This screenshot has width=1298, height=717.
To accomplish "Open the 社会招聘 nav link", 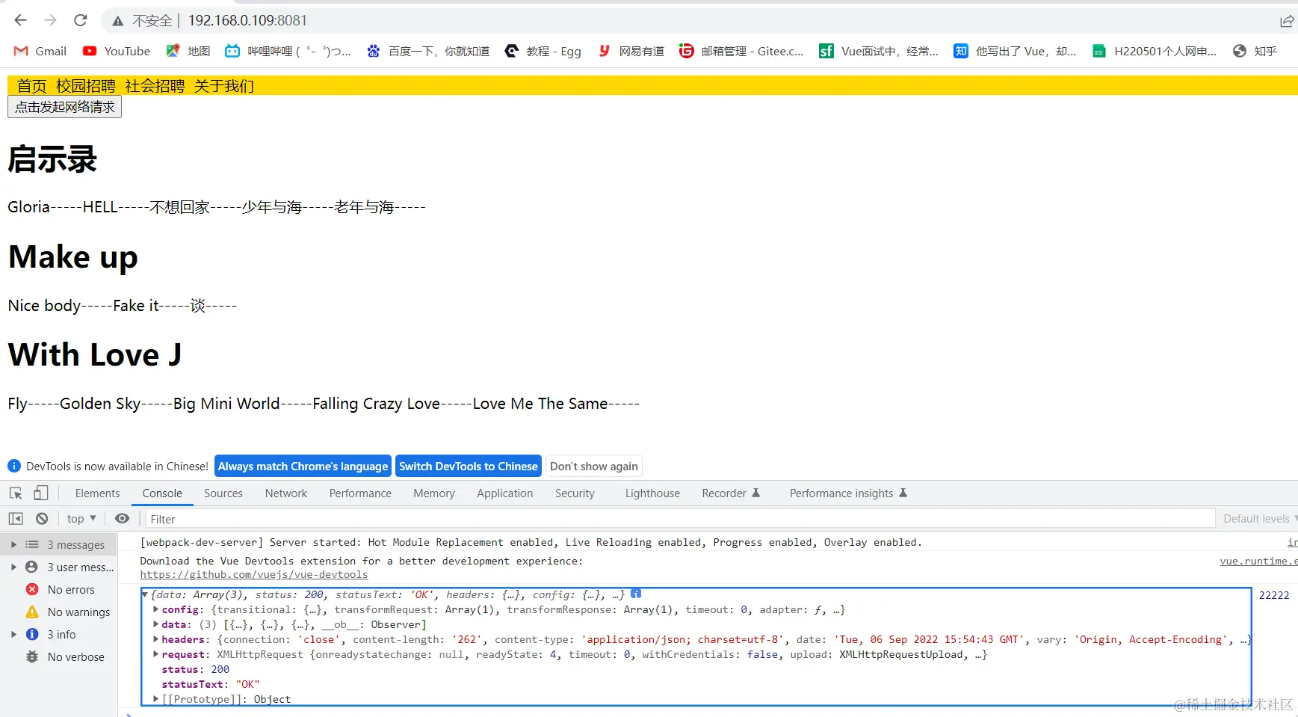I will 155,86.
